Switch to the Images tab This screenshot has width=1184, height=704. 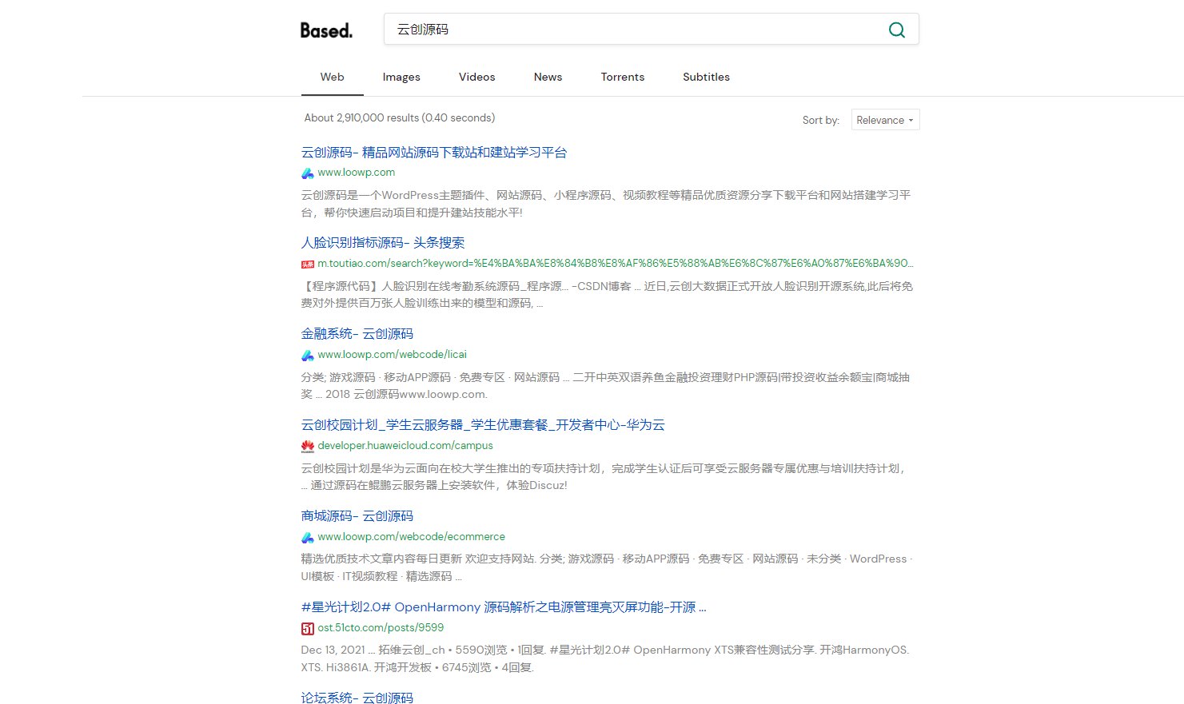pos(401,77)
